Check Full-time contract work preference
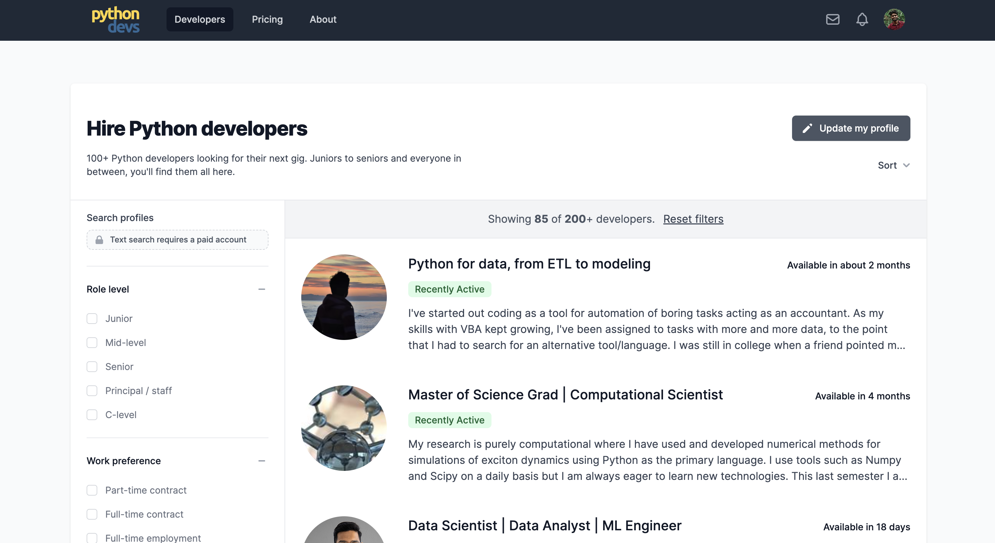 click(x=92, y=514)
